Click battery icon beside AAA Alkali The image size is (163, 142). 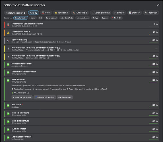click(x=13, y=93)
